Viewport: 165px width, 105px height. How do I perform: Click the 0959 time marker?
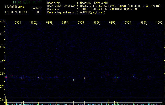tap(143, 23)
